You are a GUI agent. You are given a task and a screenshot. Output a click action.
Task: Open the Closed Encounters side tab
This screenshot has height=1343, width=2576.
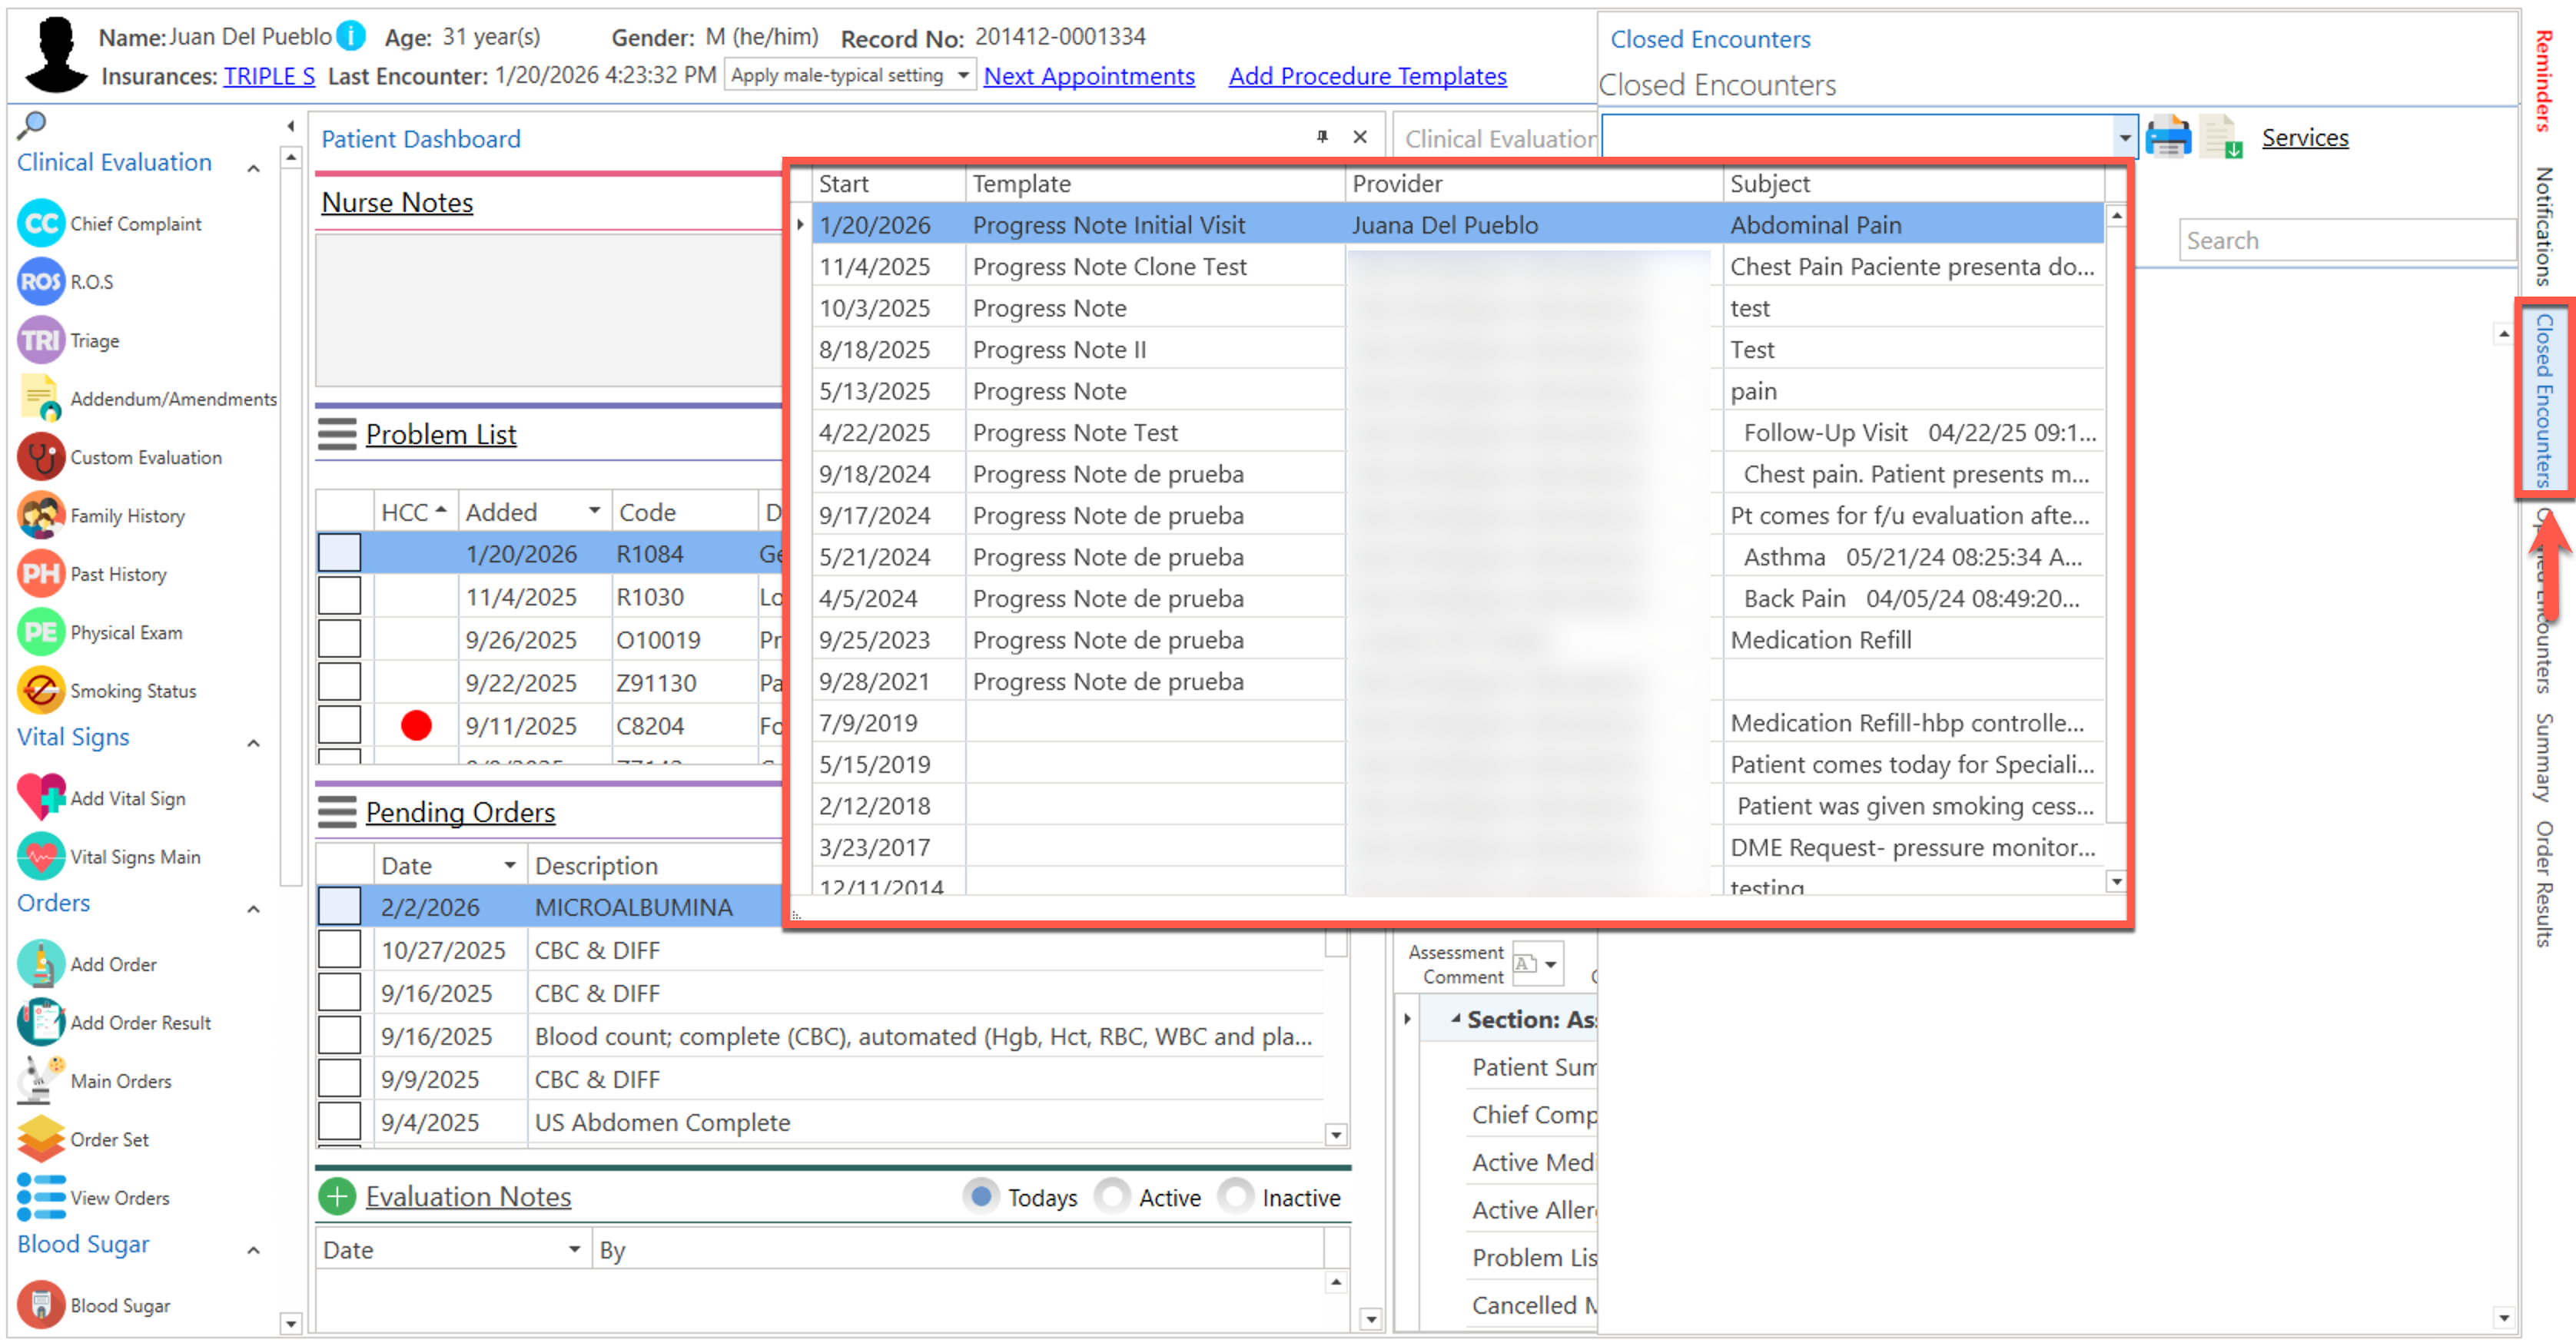[2544, 400]
